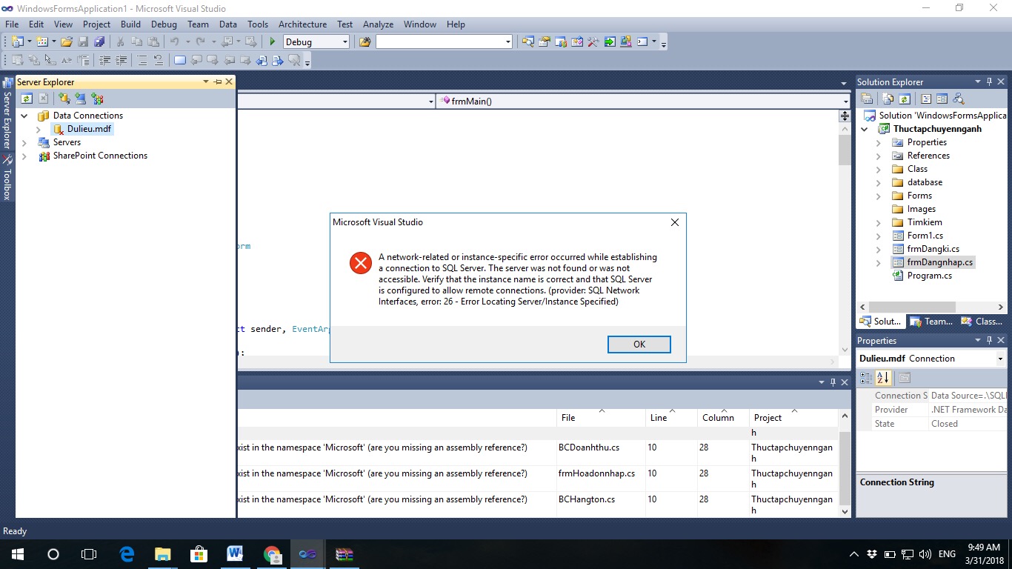Open the Tools menu
Screen dimensions: 1012x569
point(258,24)
